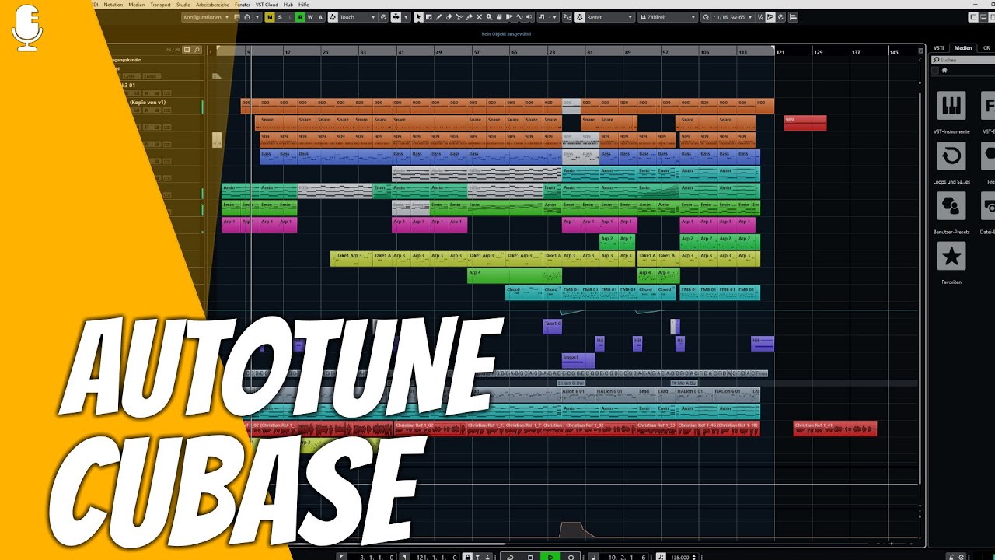Open the Notation menu
The height and width of the screenshot is (560, 995).
pos(113,4)
